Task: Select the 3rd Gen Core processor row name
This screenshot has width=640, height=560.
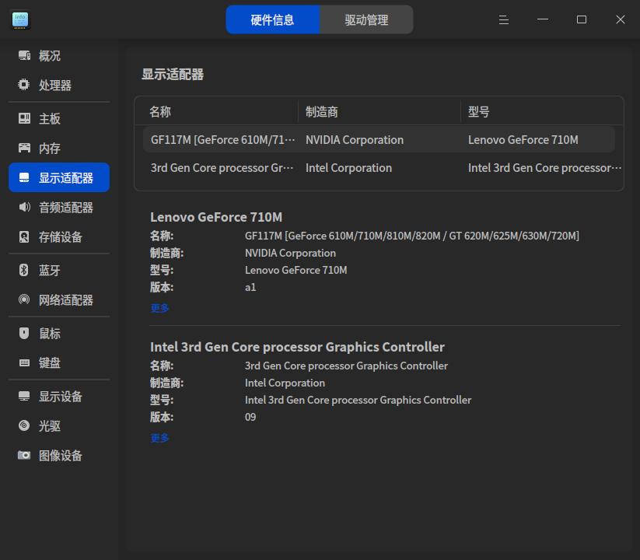Action: [x=222, y=168]
